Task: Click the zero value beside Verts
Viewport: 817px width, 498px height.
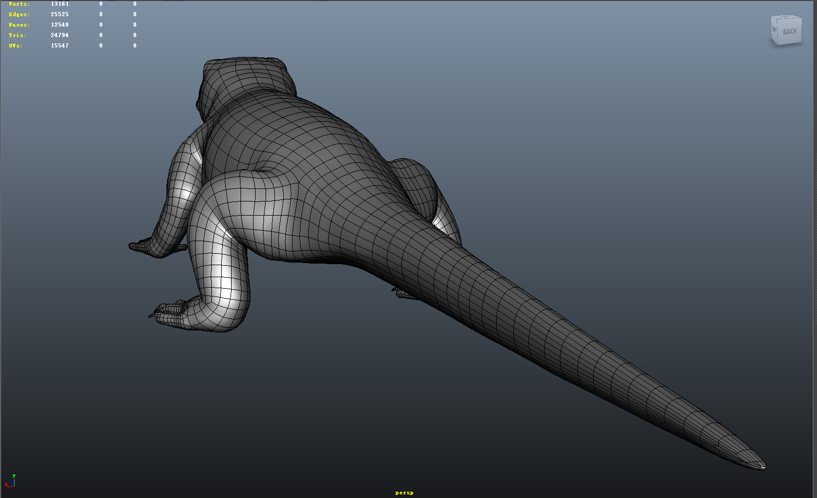Action: click(101, 4)
